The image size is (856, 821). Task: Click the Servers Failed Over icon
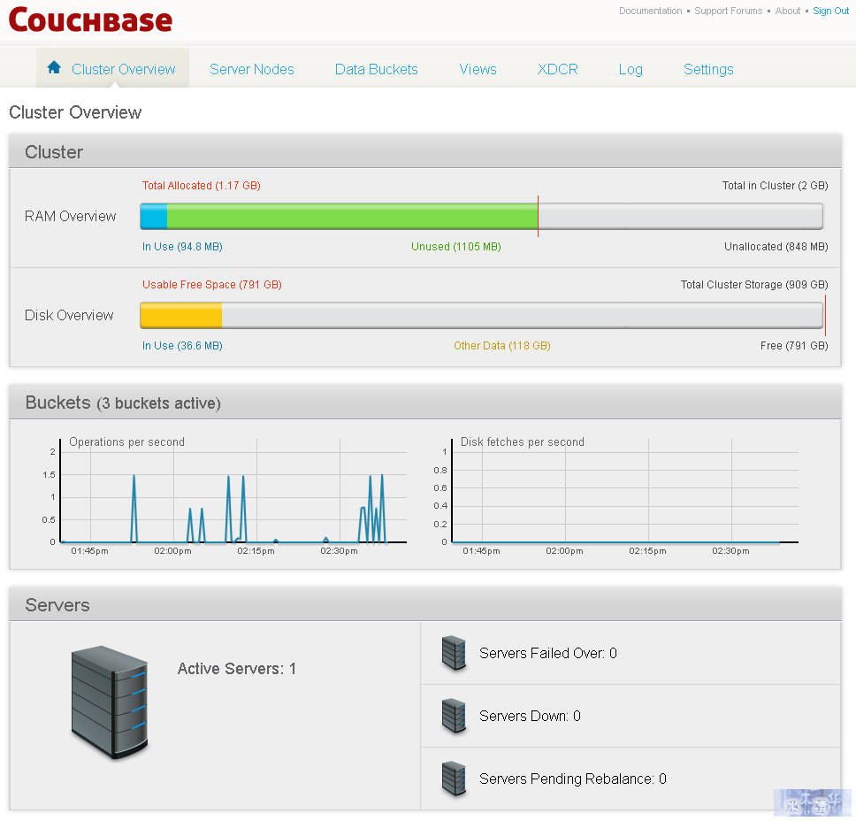click(x=454, y=653)
